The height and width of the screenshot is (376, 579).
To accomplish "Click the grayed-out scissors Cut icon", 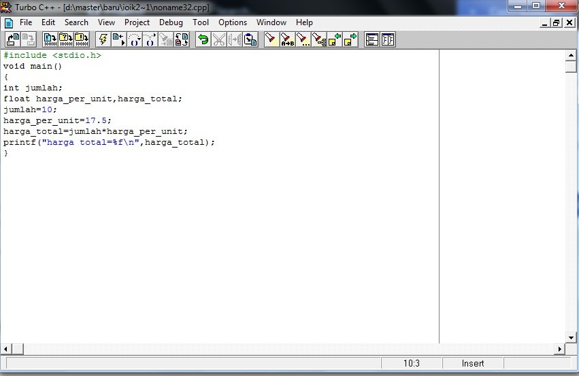I will pyautogui.click(x=218, y=39).
